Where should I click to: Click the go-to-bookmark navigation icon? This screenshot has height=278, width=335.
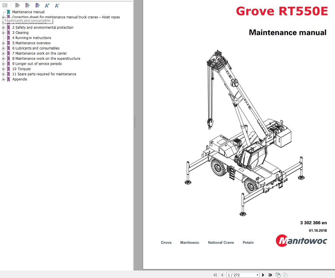click(37, 5)
